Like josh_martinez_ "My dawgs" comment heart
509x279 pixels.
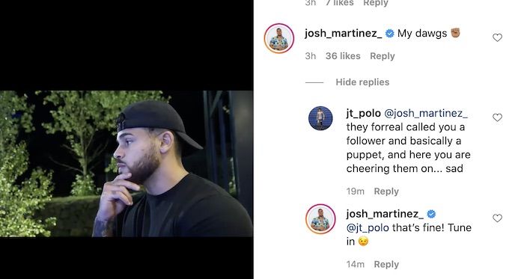(497, 37)
